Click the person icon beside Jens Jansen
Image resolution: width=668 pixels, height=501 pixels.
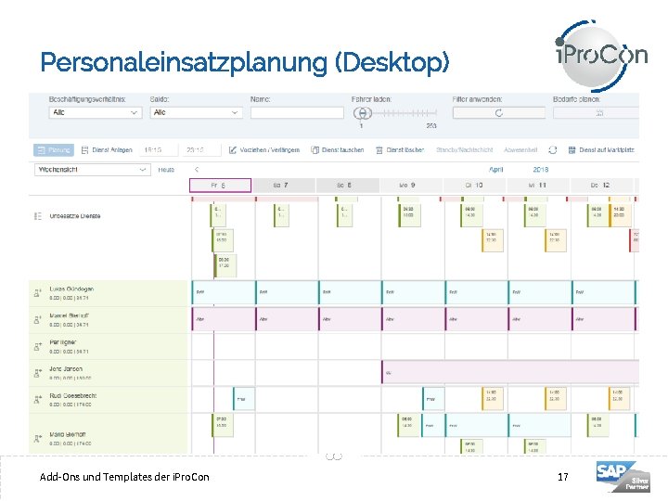coord(37,373)
